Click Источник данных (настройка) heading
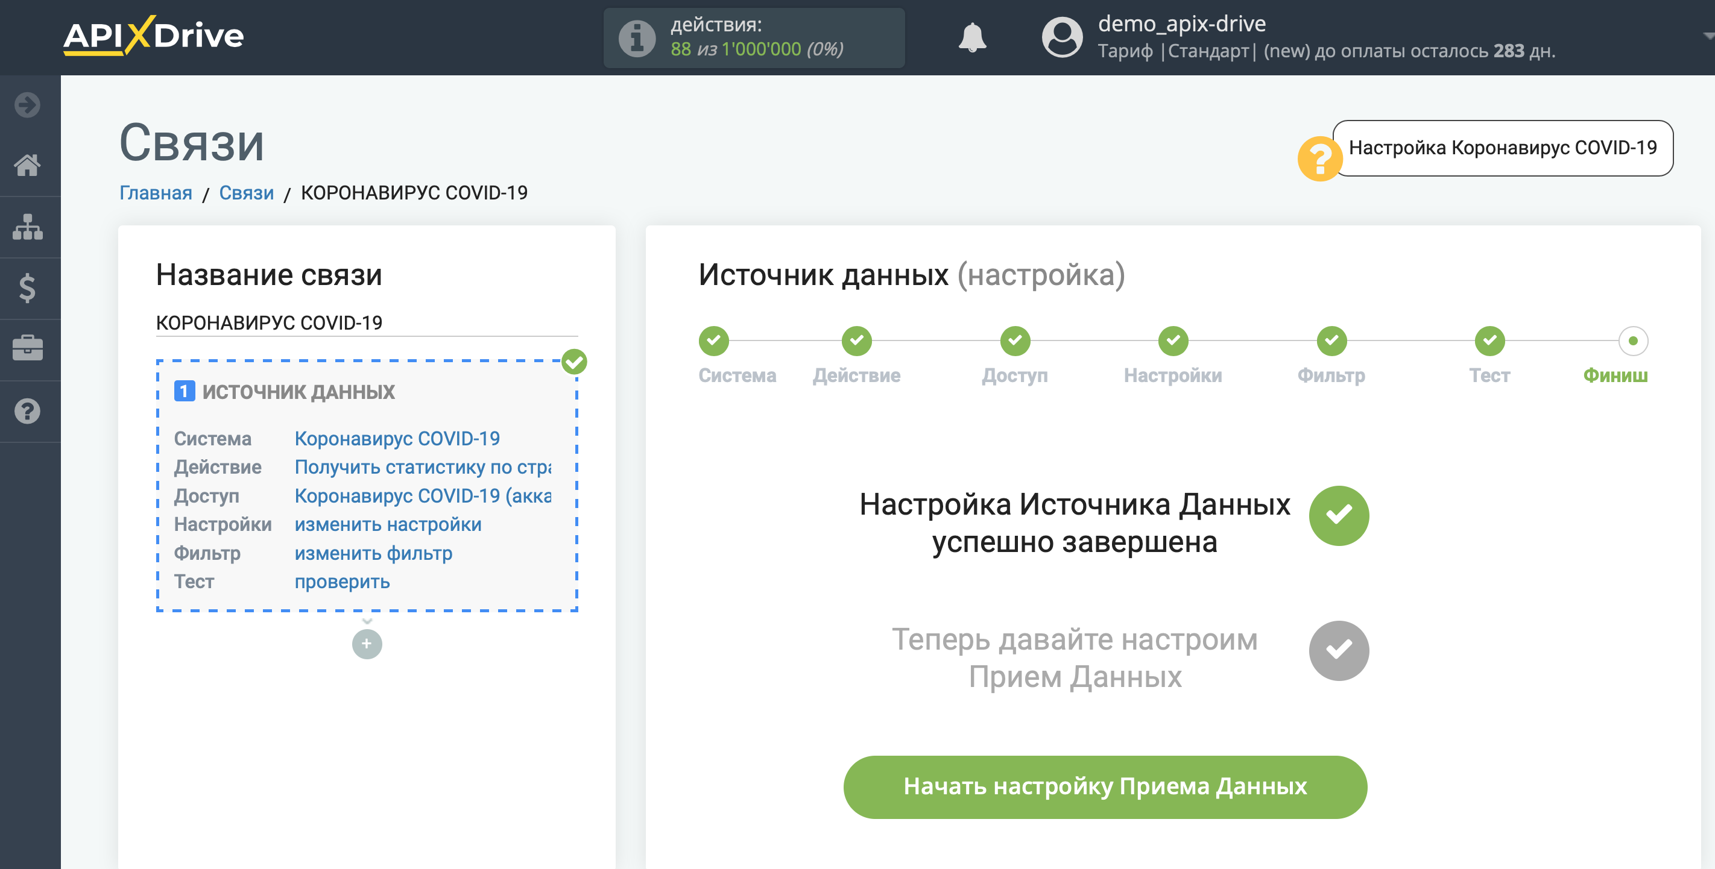 pos(911,275)
